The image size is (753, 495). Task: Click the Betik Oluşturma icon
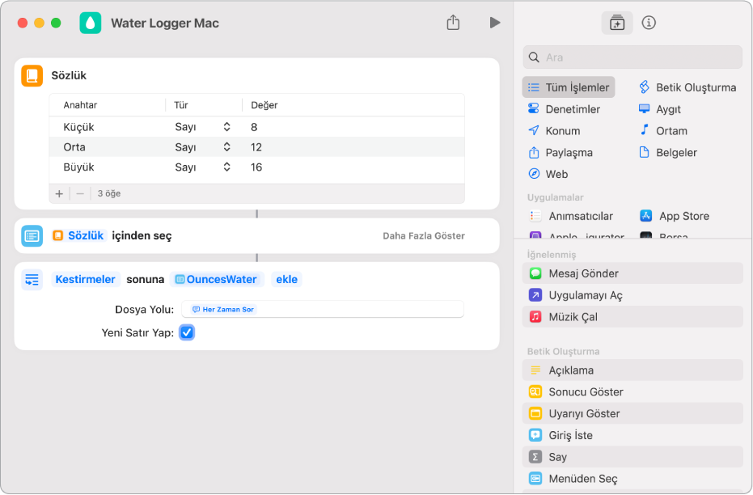click(644, 87)
